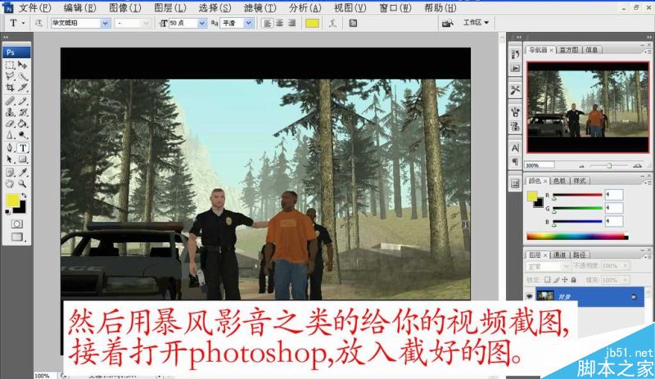Click the create warped text icon

coord(332,23)
